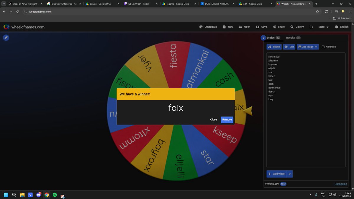Open the Chrome extensions puzzle icon
Viewport: 354px width, 199px height.
pyautogui.click(x=327, y=11)
